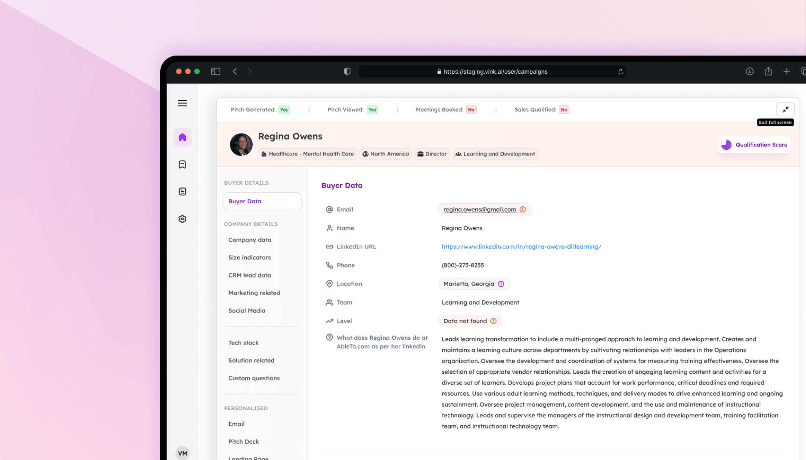Viewport: 806px width, 460px height.
Task: Open Pitch Deck section
Action: coord(244,441)
